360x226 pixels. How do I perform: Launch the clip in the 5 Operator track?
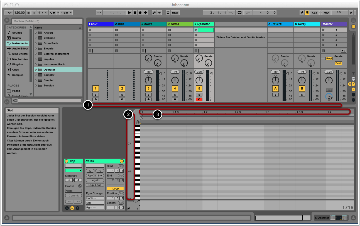(196, 30)
